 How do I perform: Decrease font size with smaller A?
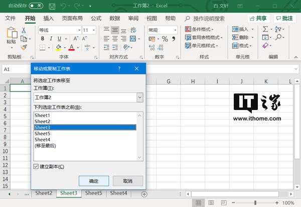click(84, 38)
